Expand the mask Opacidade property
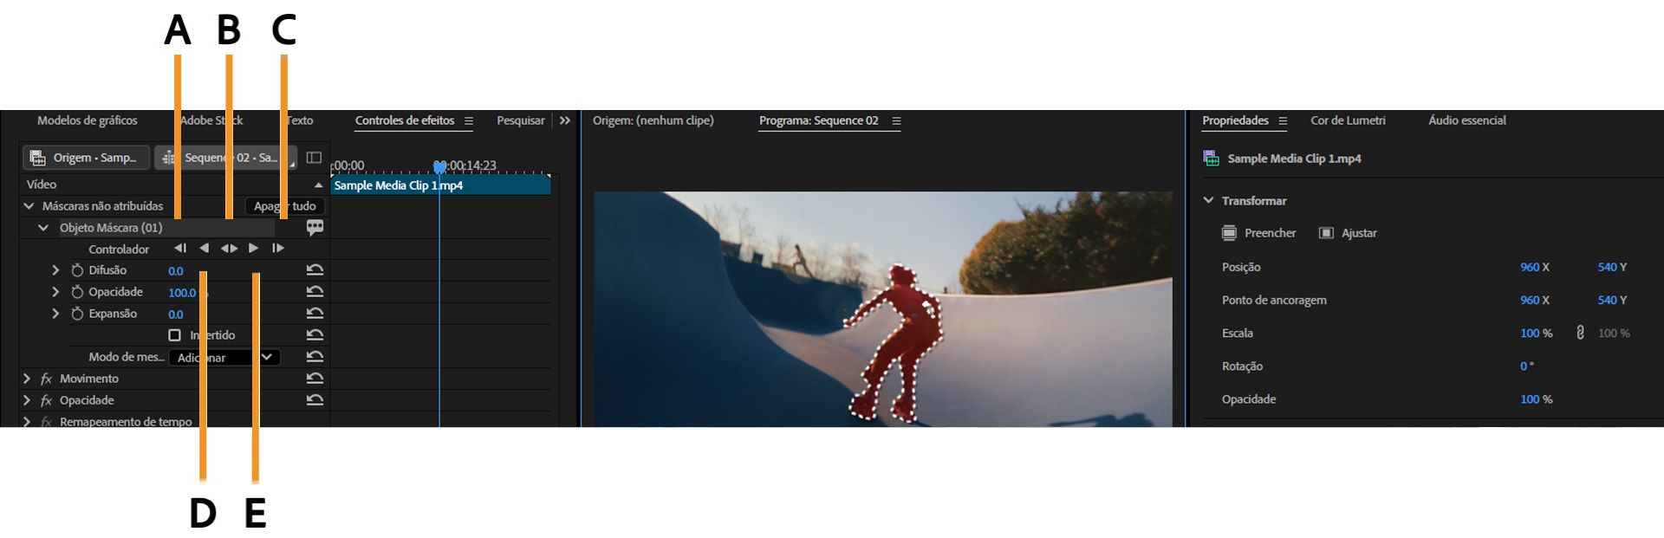 [55, 292]
